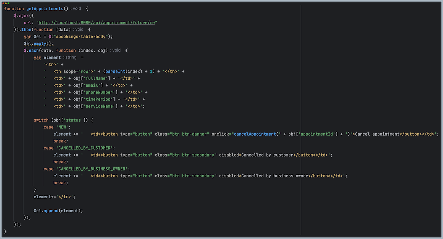Click the red close dot at window corner
This screenshot has height=239, width=443.
(3, 3)
